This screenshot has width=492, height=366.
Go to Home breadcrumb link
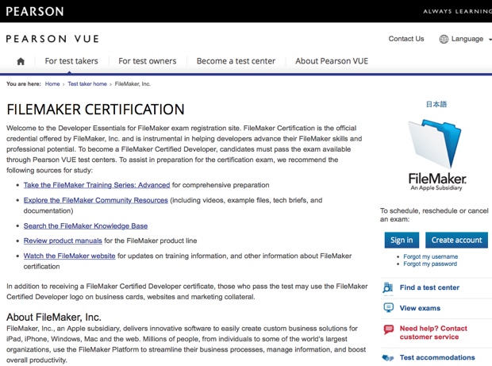pos(52,84)
